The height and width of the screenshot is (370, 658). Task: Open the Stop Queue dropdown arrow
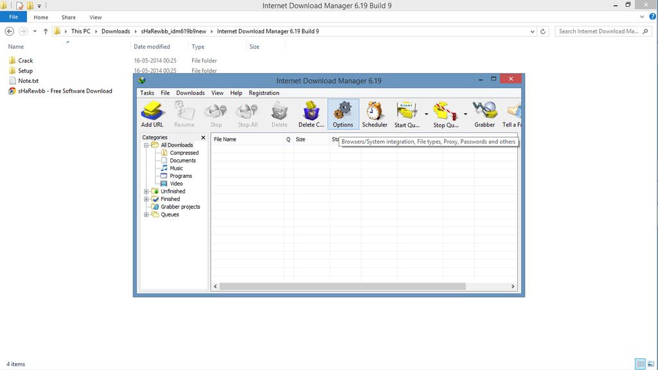click(465, 114)
